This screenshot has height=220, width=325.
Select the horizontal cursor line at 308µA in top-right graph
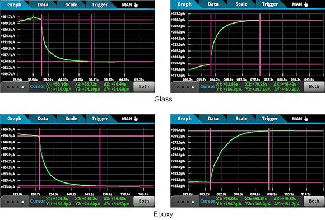256,20
